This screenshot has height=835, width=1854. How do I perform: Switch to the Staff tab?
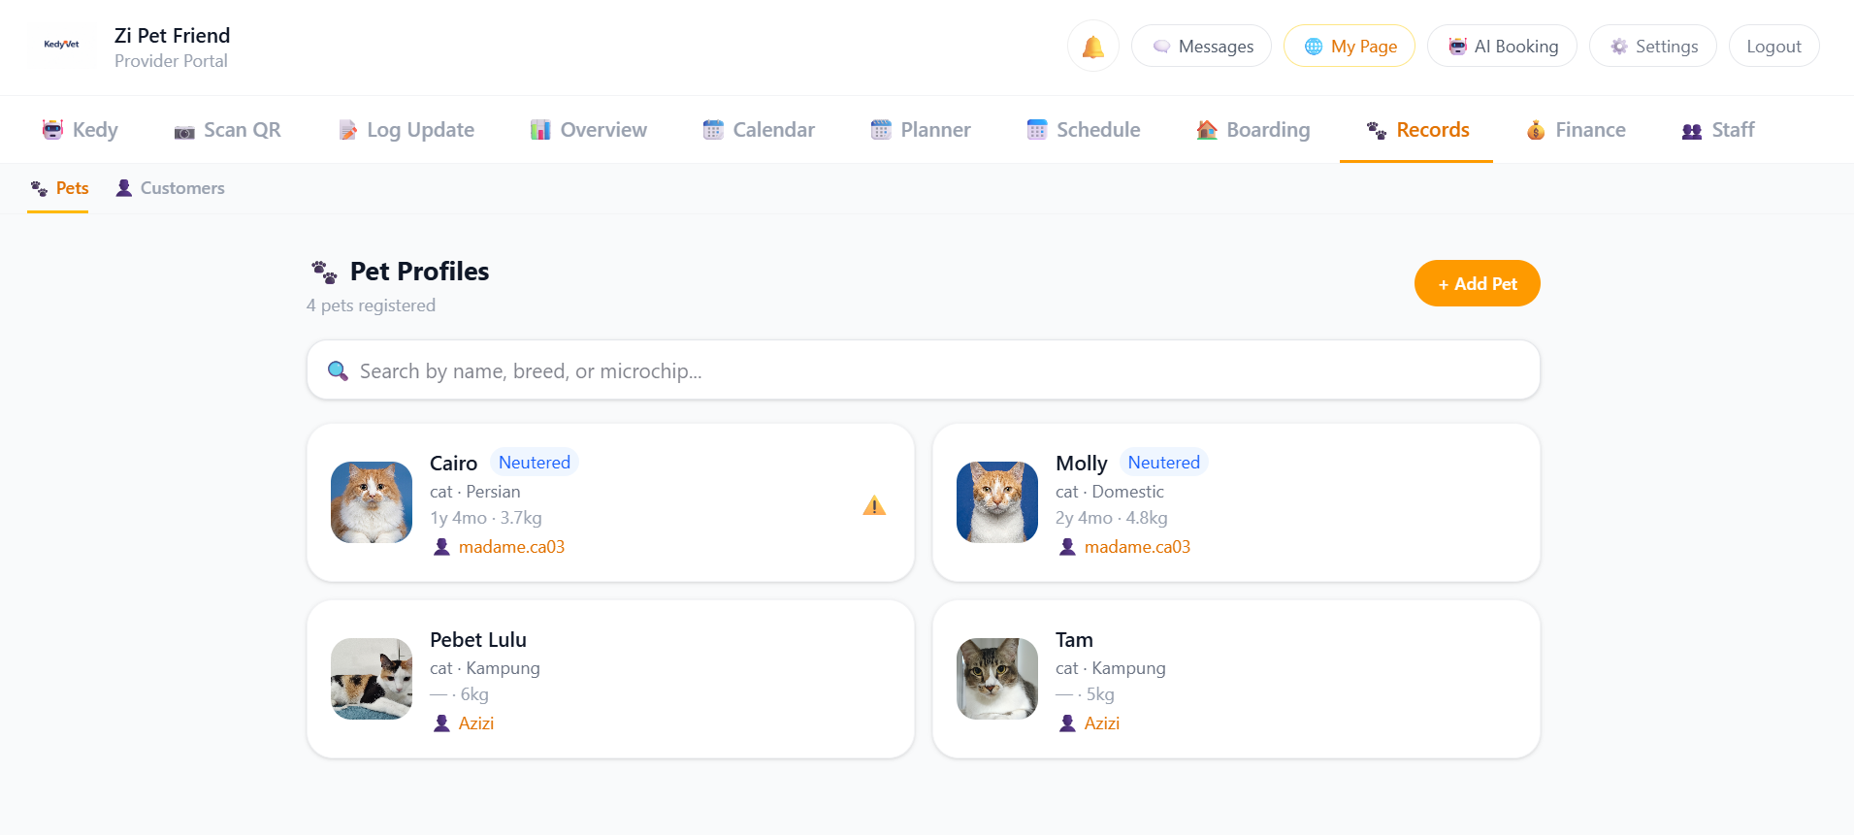tap(1718, 130)
